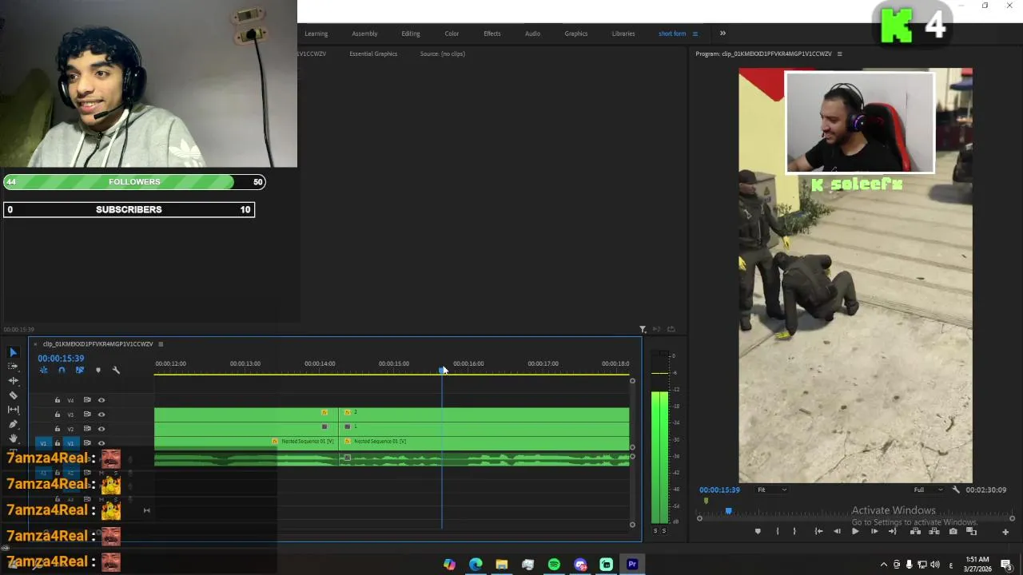Mark Out point in Program monitor
The image size is (1023, 575).
pos(794,531)
